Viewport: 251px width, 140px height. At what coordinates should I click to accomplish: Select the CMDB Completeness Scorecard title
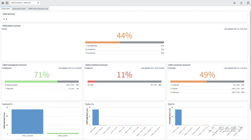[14, 65]
